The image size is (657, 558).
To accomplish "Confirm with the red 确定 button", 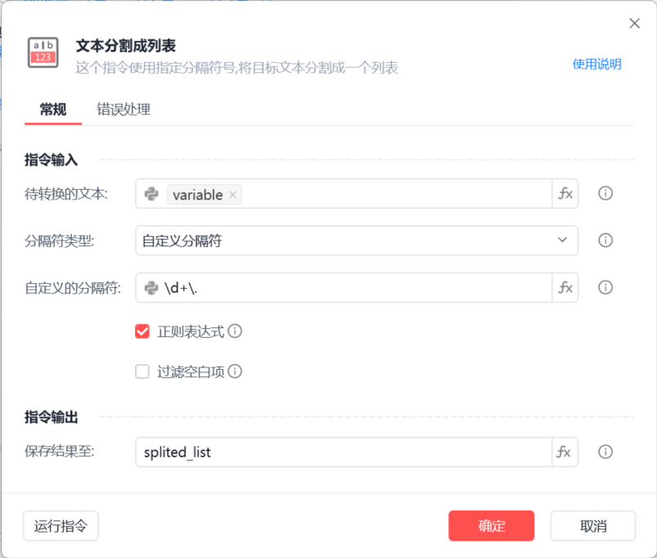I will click(x=491, y=526).
